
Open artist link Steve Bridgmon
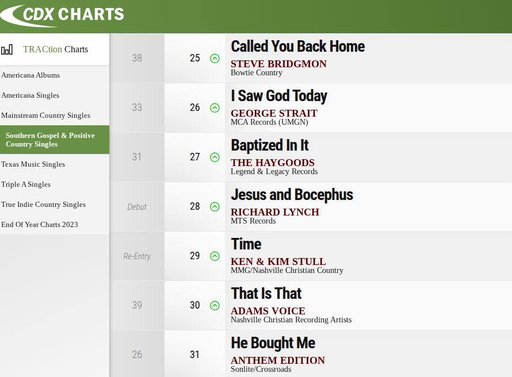point(278,64)
